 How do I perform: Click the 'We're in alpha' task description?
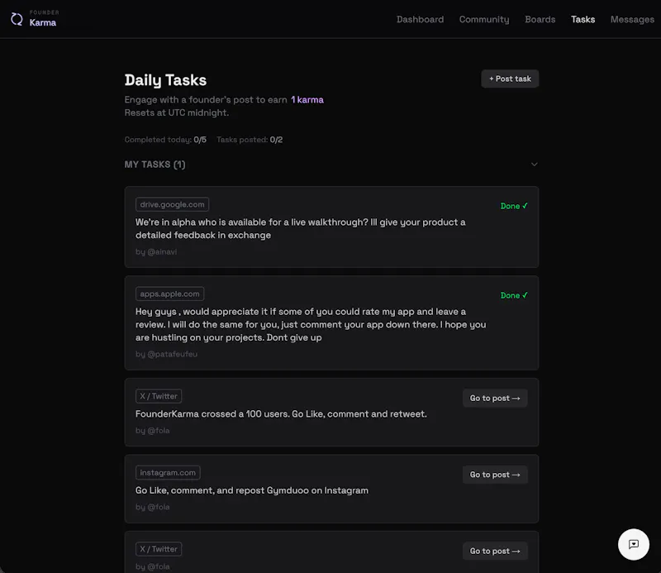[300, 229]
